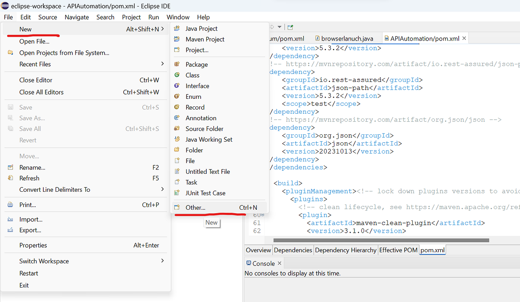520x302 pixels.
Task: Expand the Recent Files submenu
Action: (86, 64)
